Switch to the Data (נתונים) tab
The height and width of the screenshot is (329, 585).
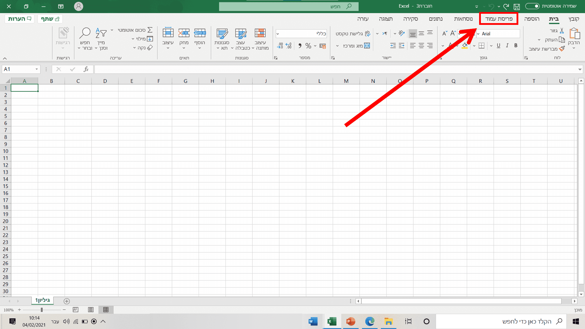[x=436, y=19]
